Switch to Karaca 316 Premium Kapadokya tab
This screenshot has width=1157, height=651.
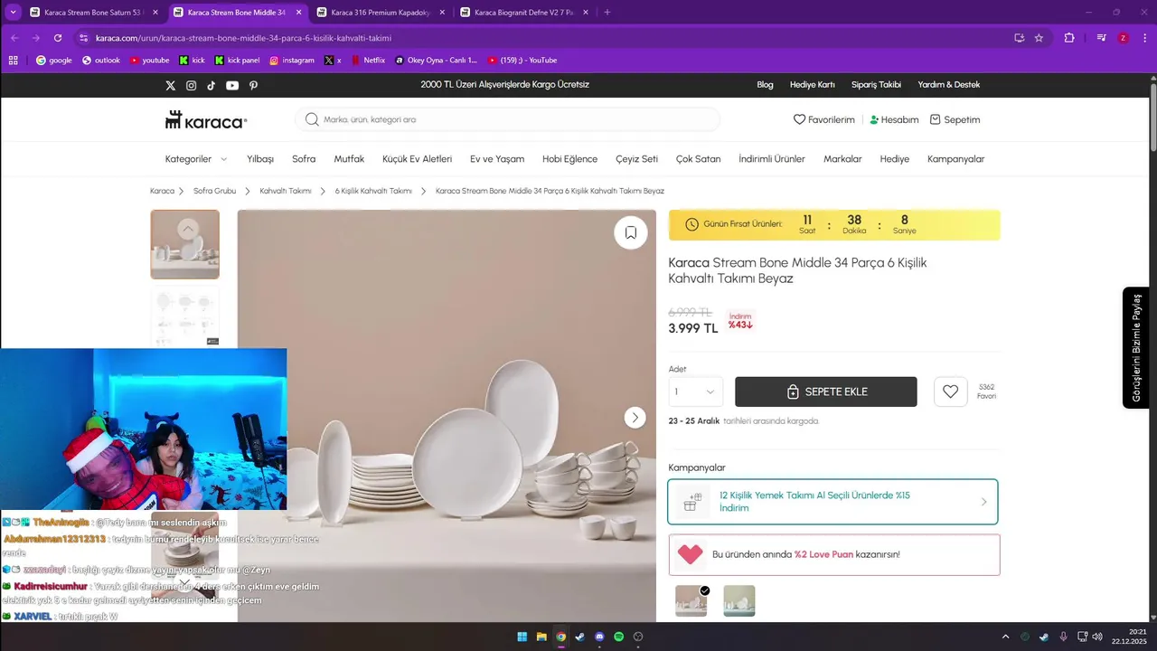point(380,13)
